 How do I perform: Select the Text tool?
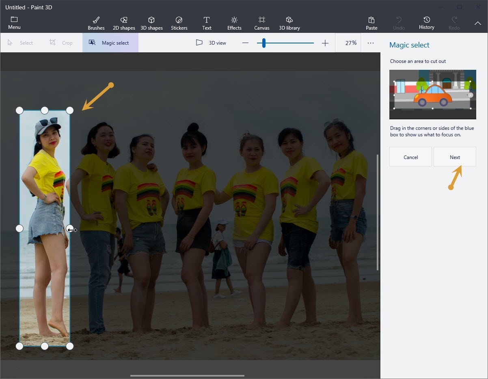207,23
